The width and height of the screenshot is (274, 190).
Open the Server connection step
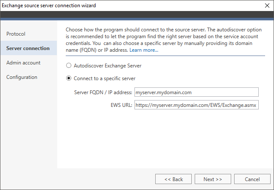tap(29, 48)
